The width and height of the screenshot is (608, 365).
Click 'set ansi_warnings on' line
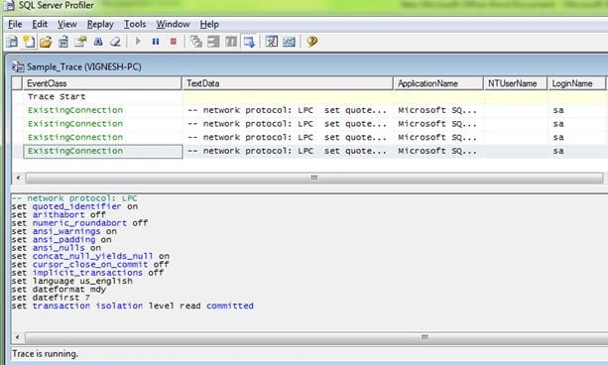[64, 231]
